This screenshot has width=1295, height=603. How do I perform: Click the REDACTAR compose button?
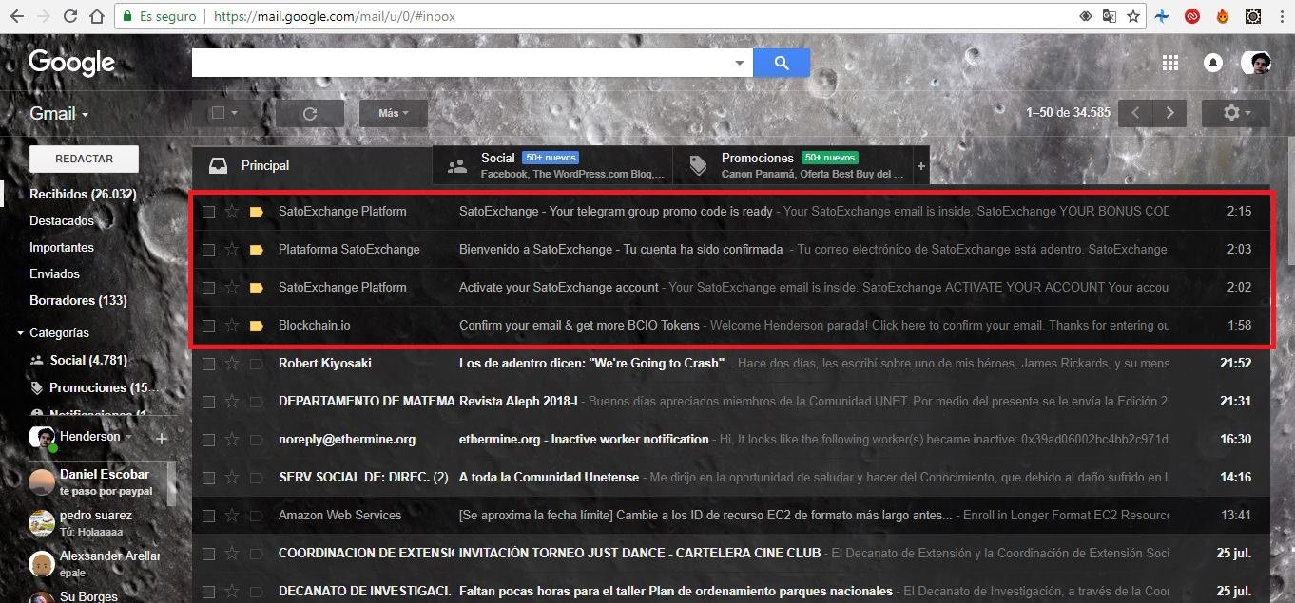pos(84,159)
